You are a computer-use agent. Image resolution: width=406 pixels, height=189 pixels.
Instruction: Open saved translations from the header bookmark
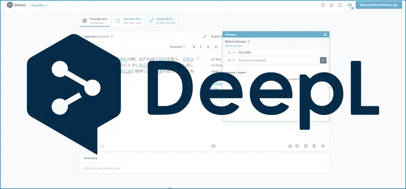(340, 5)
